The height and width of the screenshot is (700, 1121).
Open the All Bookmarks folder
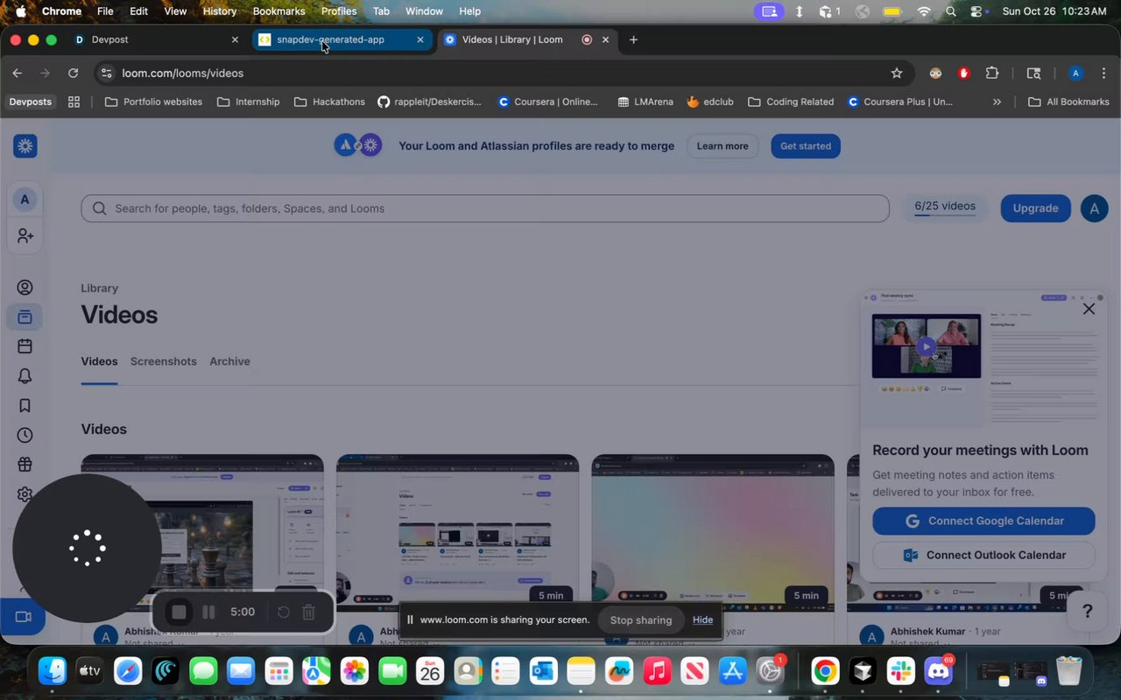point(1068,101)
